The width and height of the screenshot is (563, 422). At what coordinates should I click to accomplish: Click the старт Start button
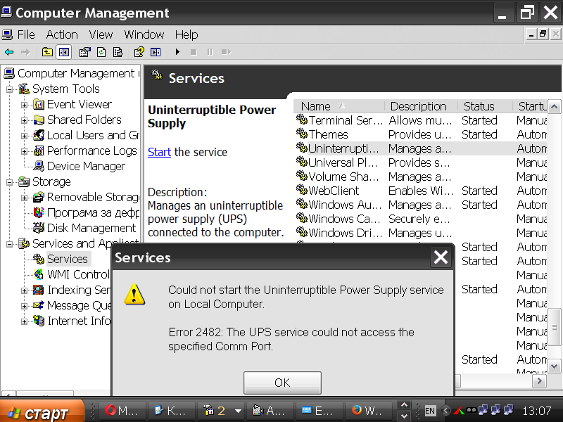click(x=42, y=411)
